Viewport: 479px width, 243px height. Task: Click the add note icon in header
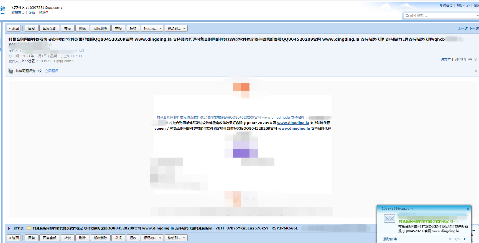point(461,59)
